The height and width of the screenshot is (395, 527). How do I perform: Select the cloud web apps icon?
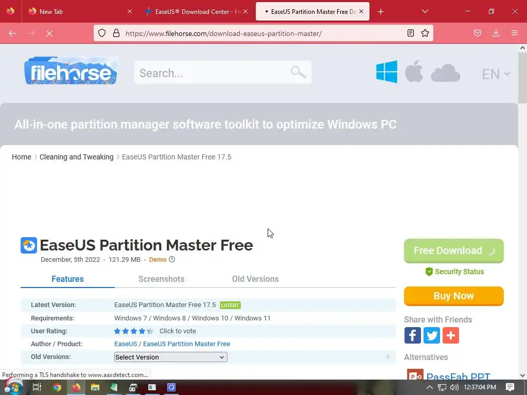[x=445, y=73]
